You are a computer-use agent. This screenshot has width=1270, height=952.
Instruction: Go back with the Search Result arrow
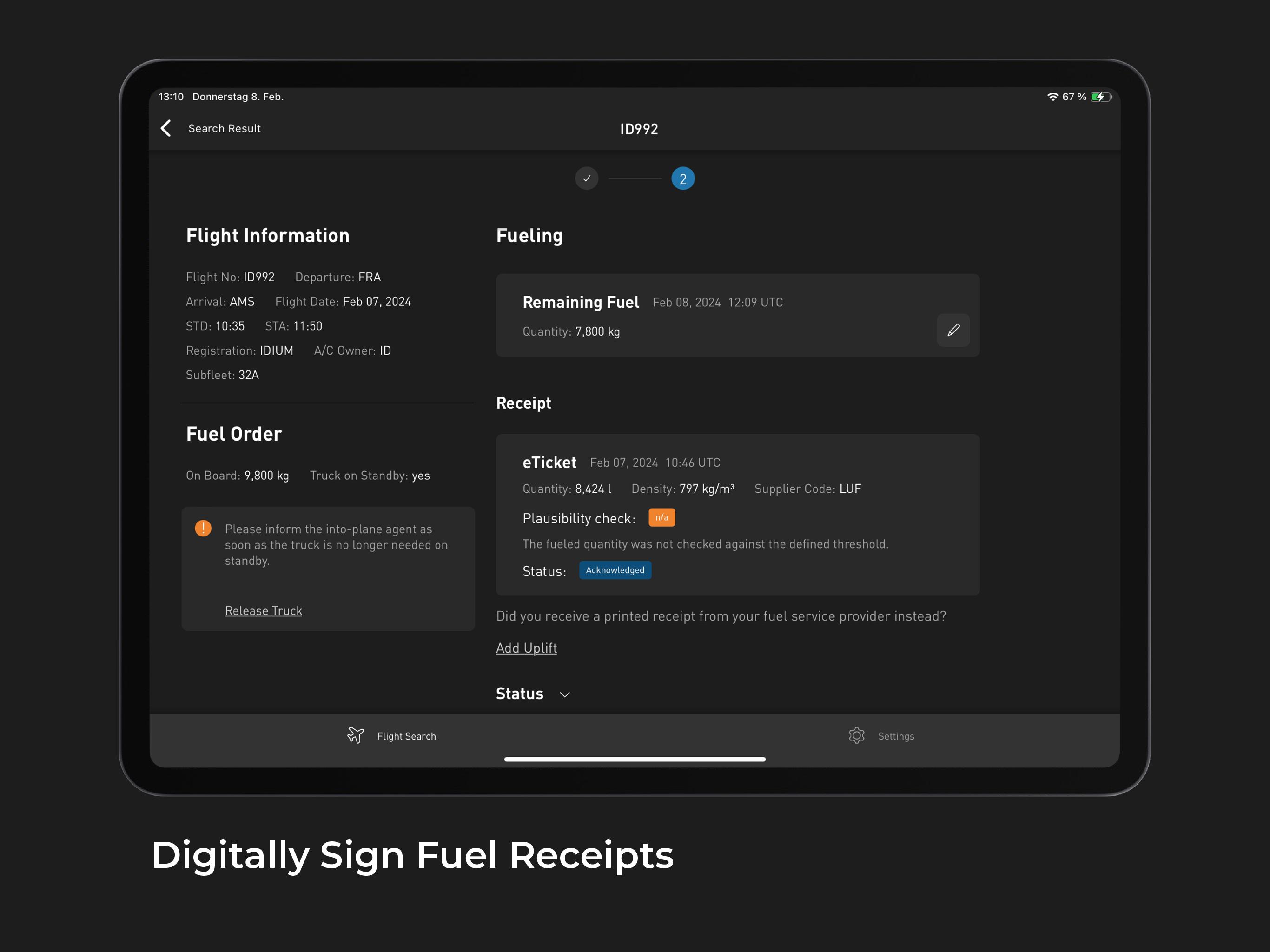tap(166, 128)
